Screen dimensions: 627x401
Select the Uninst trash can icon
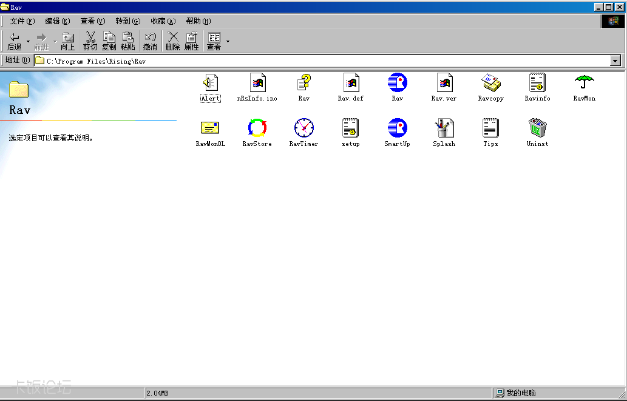[x=537, y=128]
